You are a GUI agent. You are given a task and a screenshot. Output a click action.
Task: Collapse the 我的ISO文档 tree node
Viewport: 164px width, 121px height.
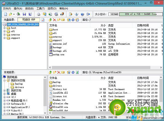(x=4, y=81)
